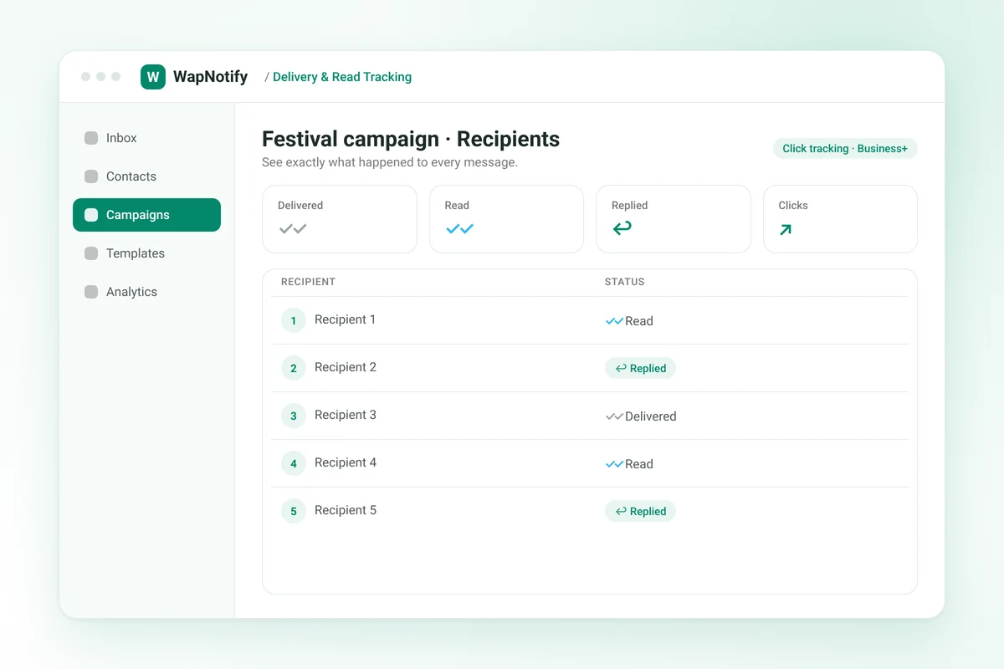Select the Recipient 2 name
The image size is (1004, 669).
point(346,367)
